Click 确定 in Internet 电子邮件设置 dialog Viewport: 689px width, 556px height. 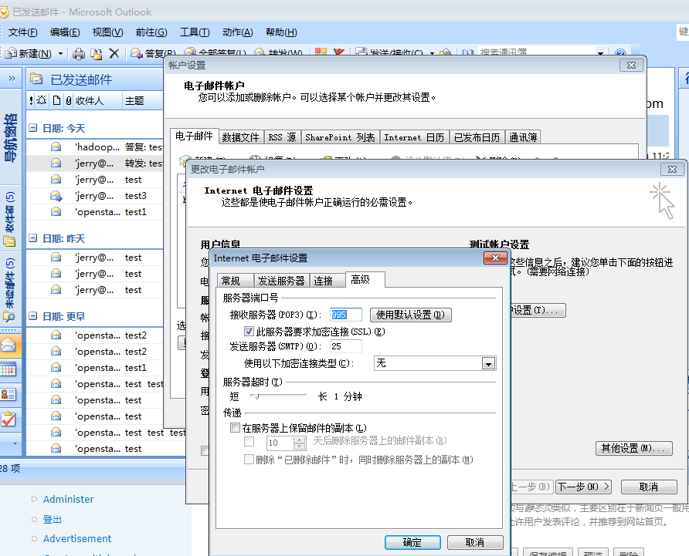click(x=412, y=542)
